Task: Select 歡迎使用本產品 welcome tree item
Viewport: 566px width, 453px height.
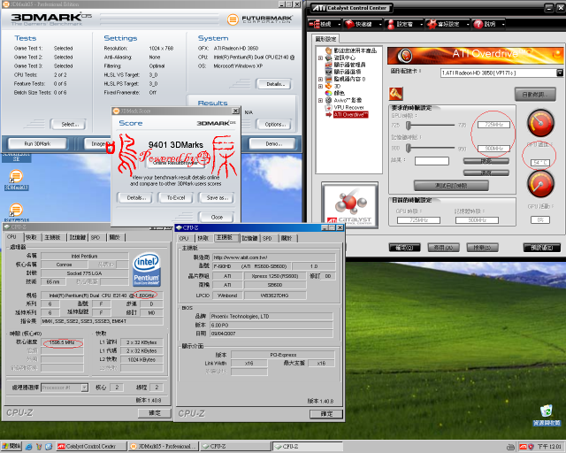Action: (x=355, y=50)
